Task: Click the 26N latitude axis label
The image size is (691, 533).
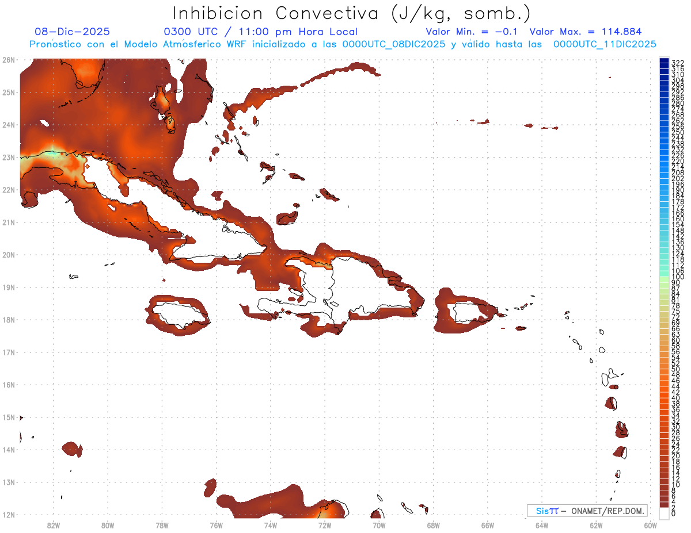Action: (8, 60)
